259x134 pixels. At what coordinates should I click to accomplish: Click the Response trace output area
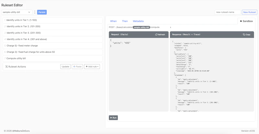pos(212,75)
